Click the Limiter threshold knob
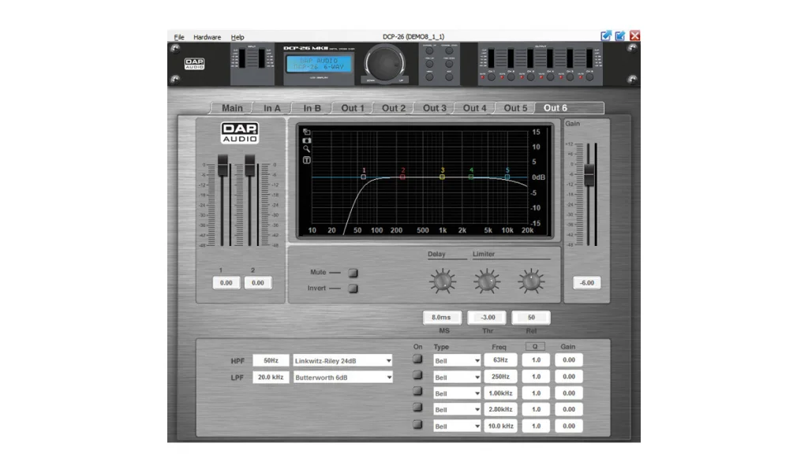 pos(486,280)
